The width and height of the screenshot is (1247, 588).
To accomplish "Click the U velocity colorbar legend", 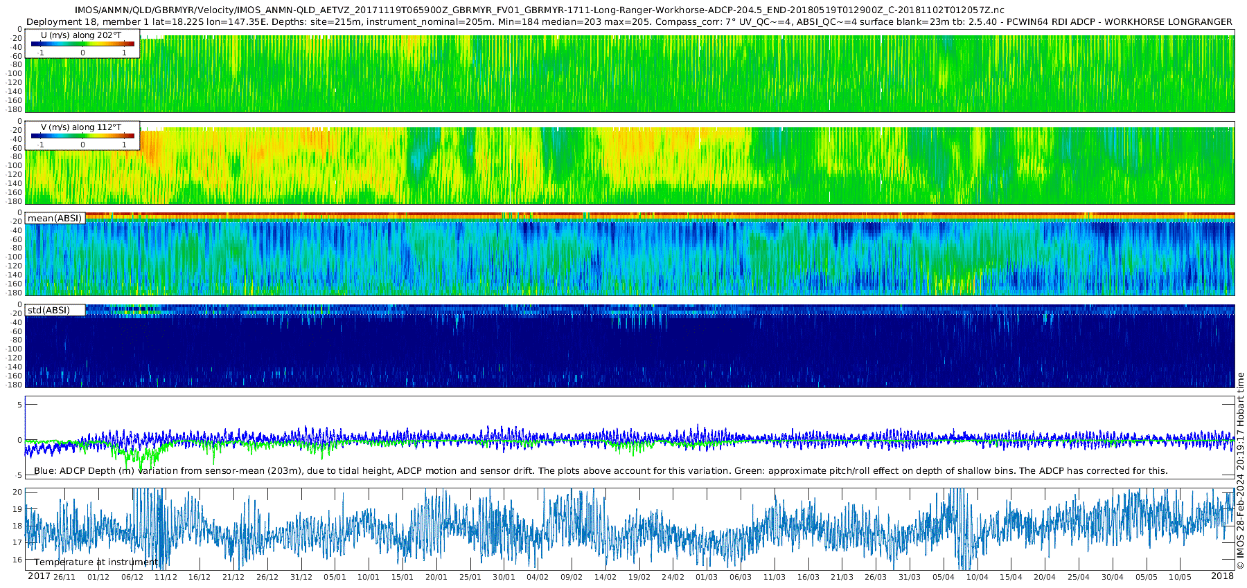I will tap(82, 44).
